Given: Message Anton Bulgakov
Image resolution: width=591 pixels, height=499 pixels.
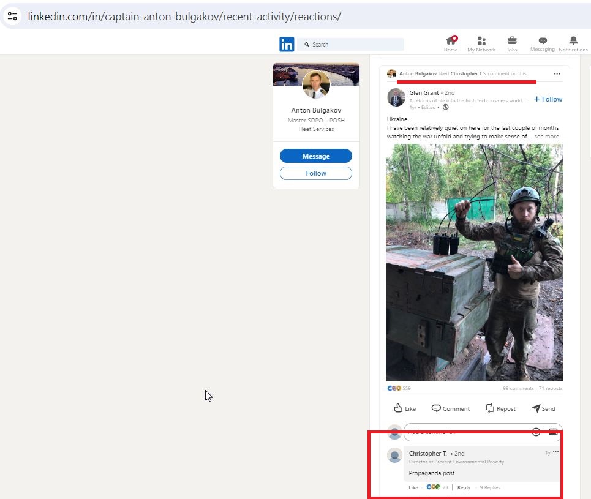Looking at the screenshot, I should [x=316, y=156].
